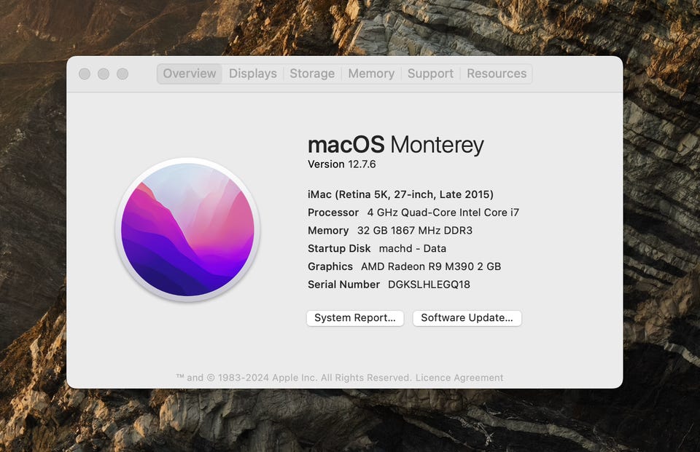This screenshot has width=700, height=452.
Task: Click the iMac Retina 5K model line
Action: (400, 194)
